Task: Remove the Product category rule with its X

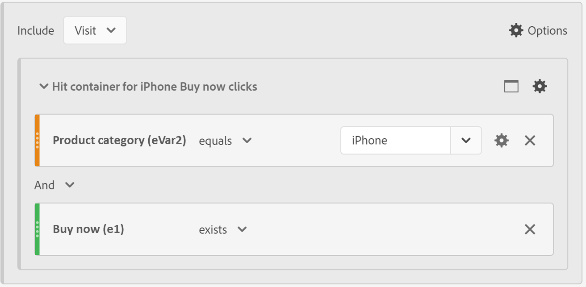Action: click(530, 140)
